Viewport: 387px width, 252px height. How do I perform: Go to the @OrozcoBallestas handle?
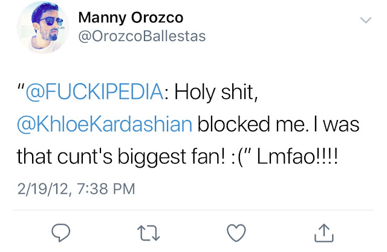pyautogui.click(x=142, y=36)
